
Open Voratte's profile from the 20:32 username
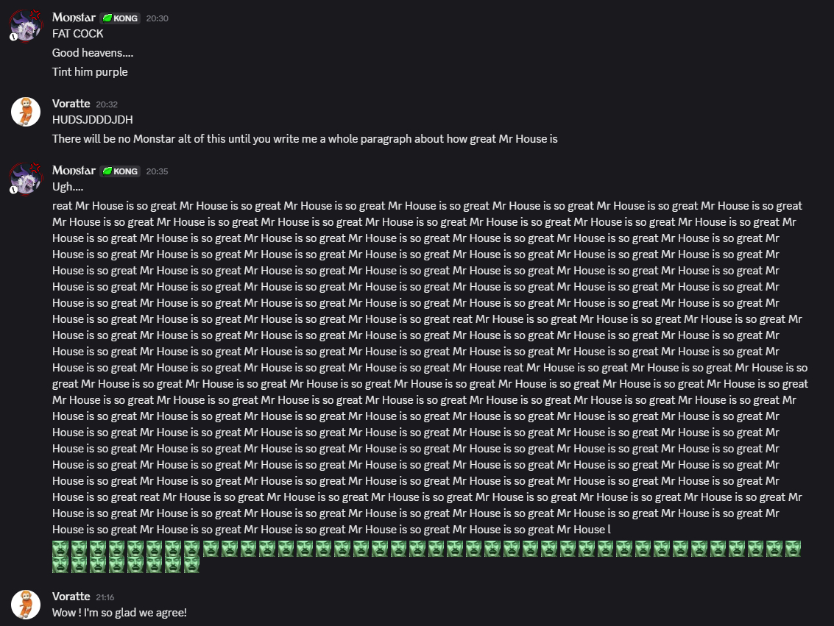coord(71,104)
